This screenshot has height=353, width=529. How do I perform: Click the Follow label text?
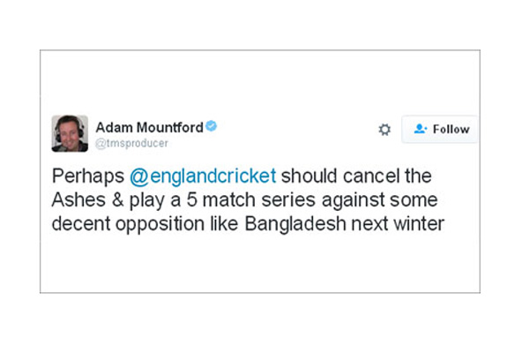pos(451,129)
